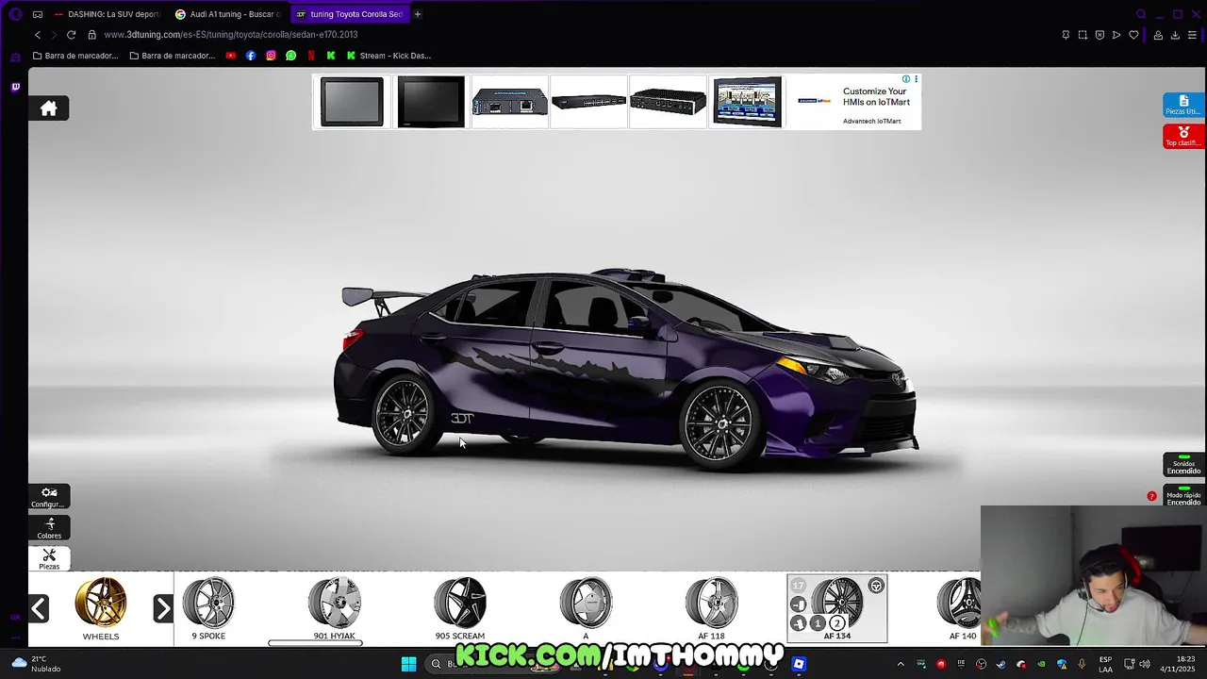Open the ad blocker shield icon
The width and height of the screenshot is (1207, 679).
pos(1100,35)
